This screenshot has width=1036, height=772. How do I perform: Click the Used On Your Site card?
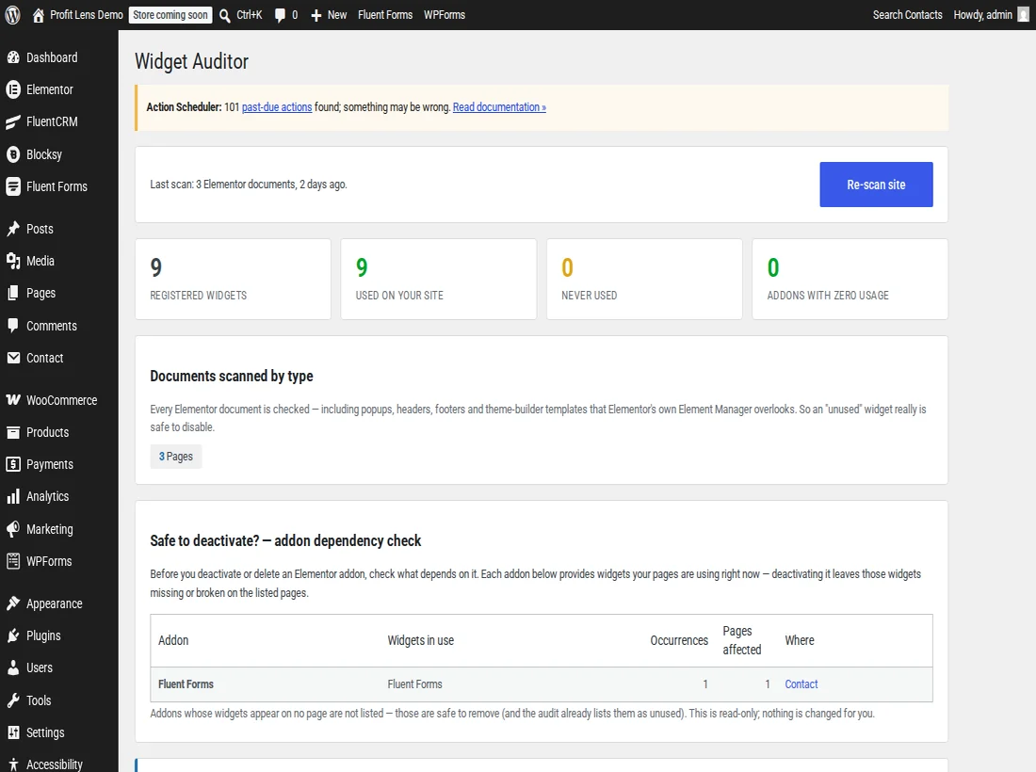pos(439,280)
